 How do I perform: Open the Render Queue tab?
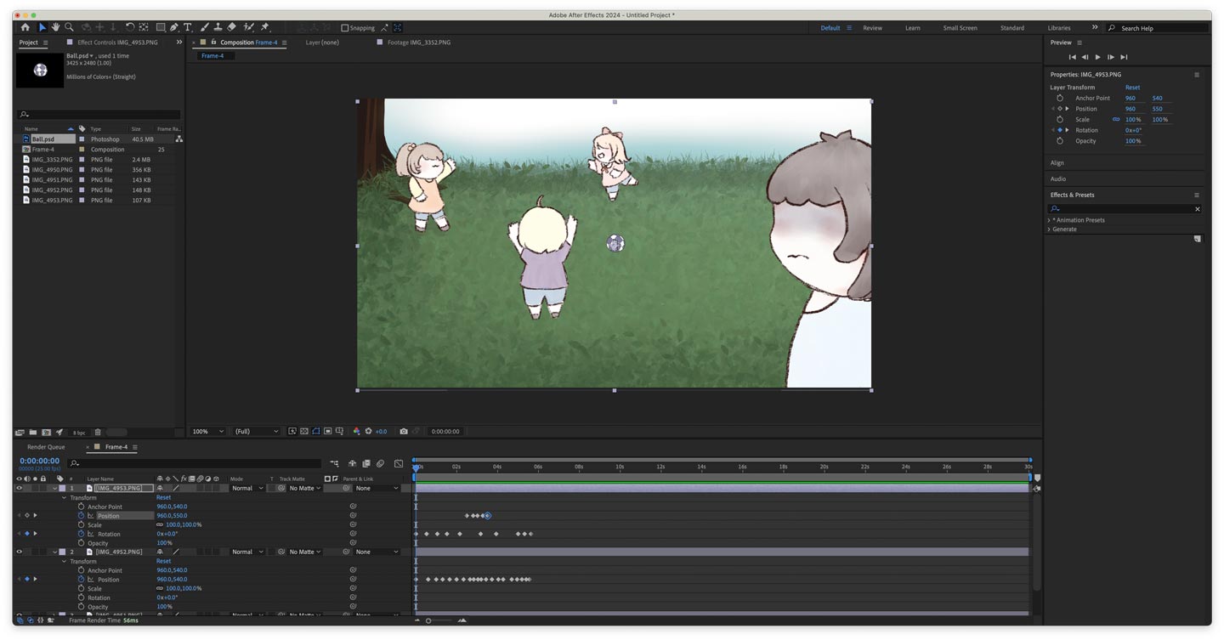[x=46, y=447]
